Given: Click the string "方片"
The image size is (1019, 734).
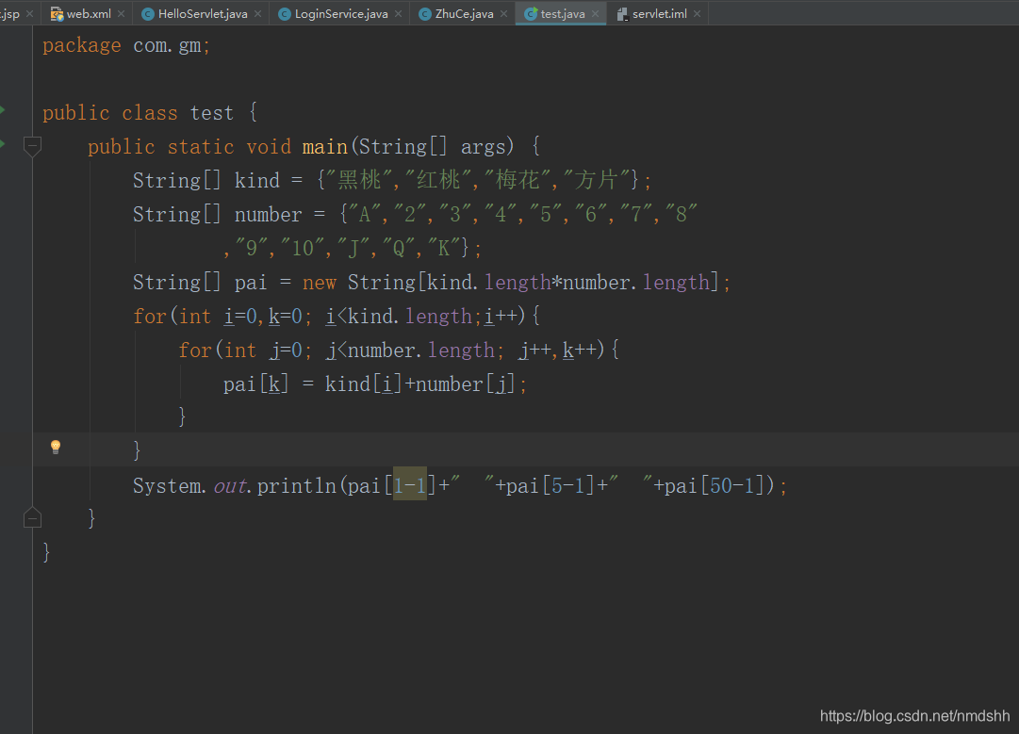Looking at the screenshot, I should coord(598,180).
